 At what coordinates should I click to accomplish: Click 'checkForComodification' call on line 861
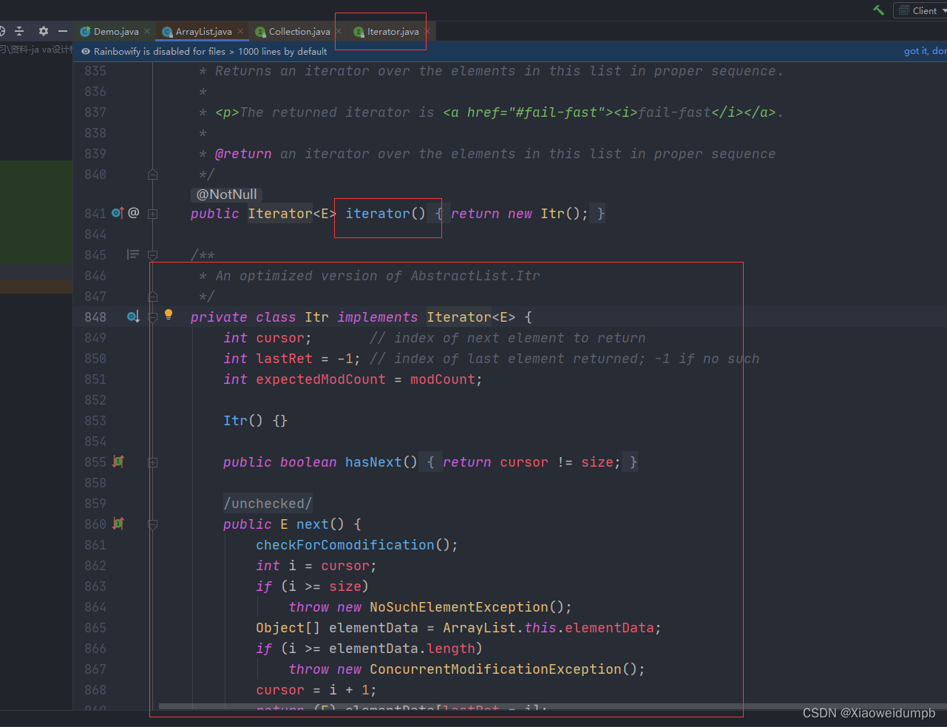[345, 545]
